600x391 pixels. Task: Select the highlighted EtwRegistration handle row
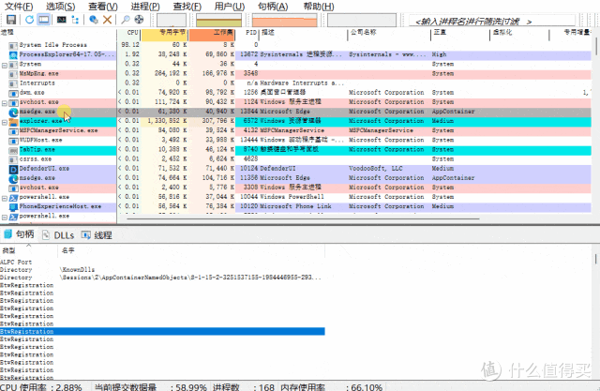(x=162, y=331)
